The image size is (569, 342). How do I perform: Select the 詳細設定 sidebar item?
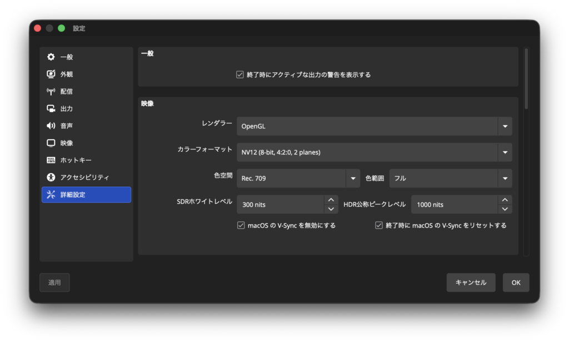86,195
